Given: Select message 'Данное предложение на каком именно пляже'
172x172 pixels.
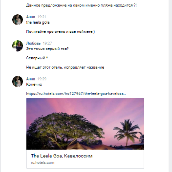Looking at the screenshot, I should [81, 5].
